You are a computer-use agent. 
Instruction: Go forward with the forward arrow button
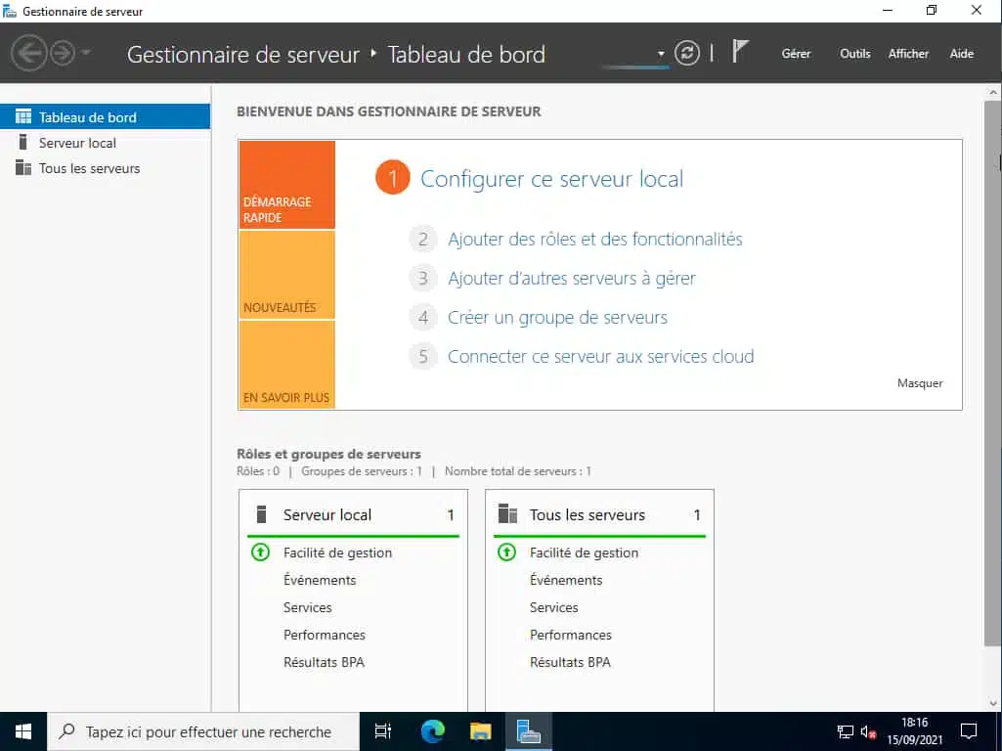pos(63,53)
